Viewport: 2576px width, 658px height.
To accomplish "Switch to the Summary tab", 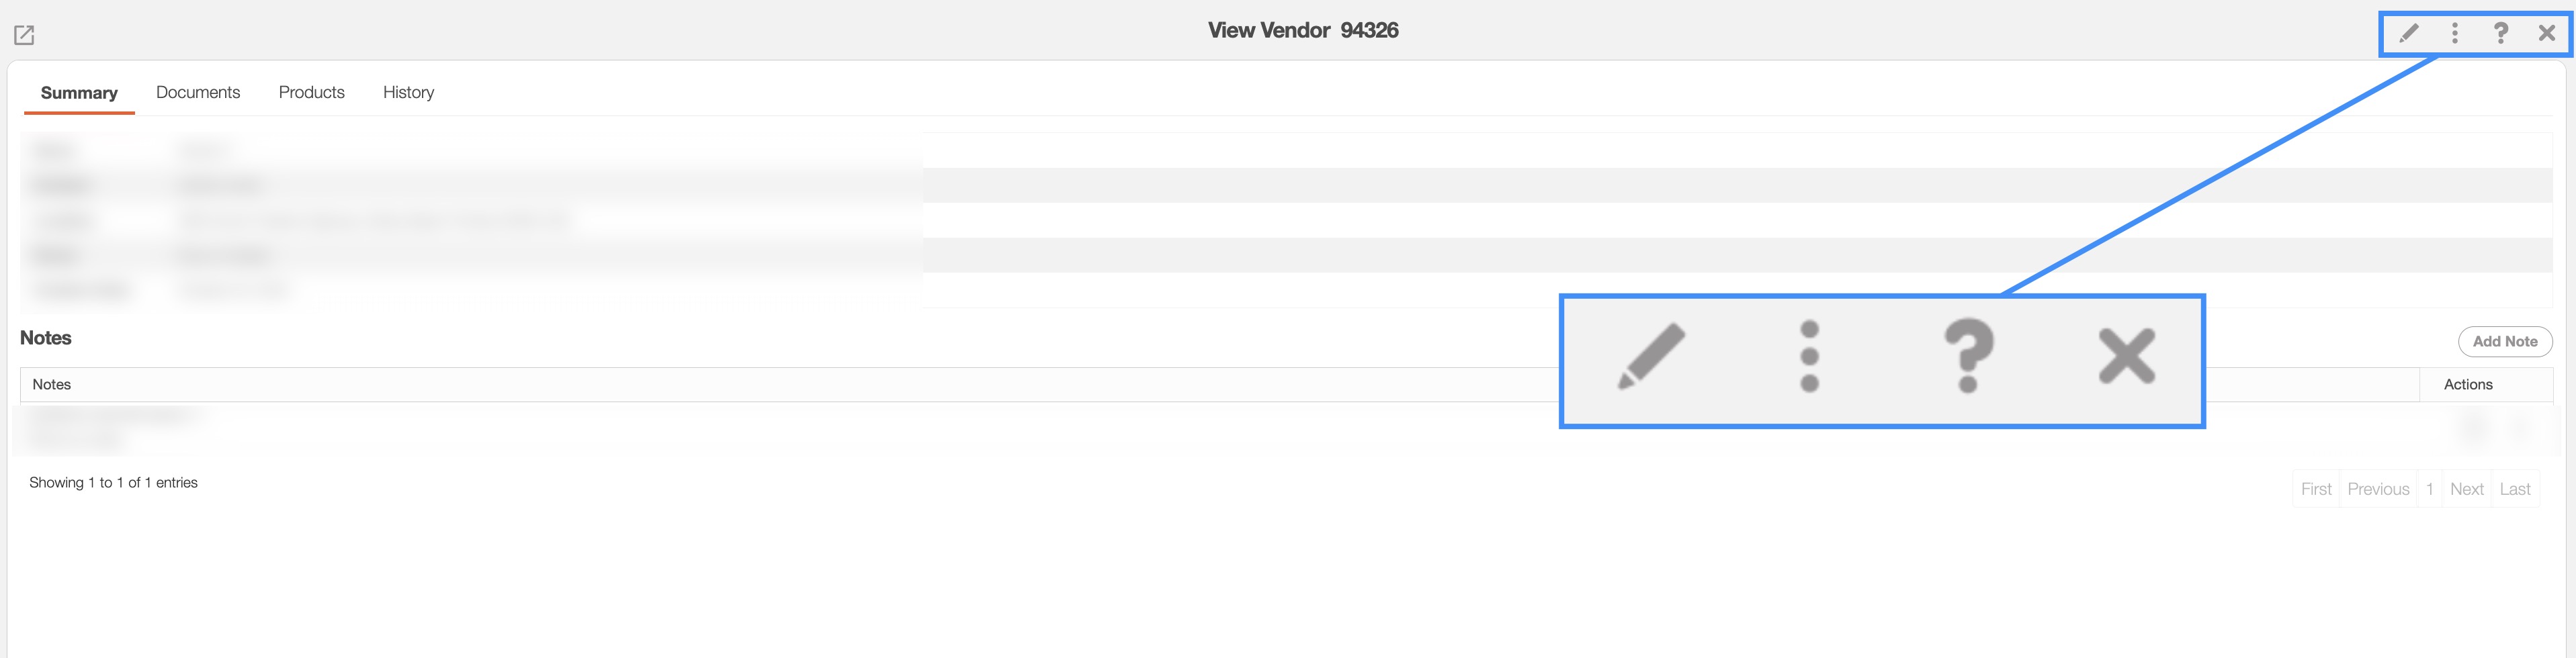I will (x=79, y=92).
